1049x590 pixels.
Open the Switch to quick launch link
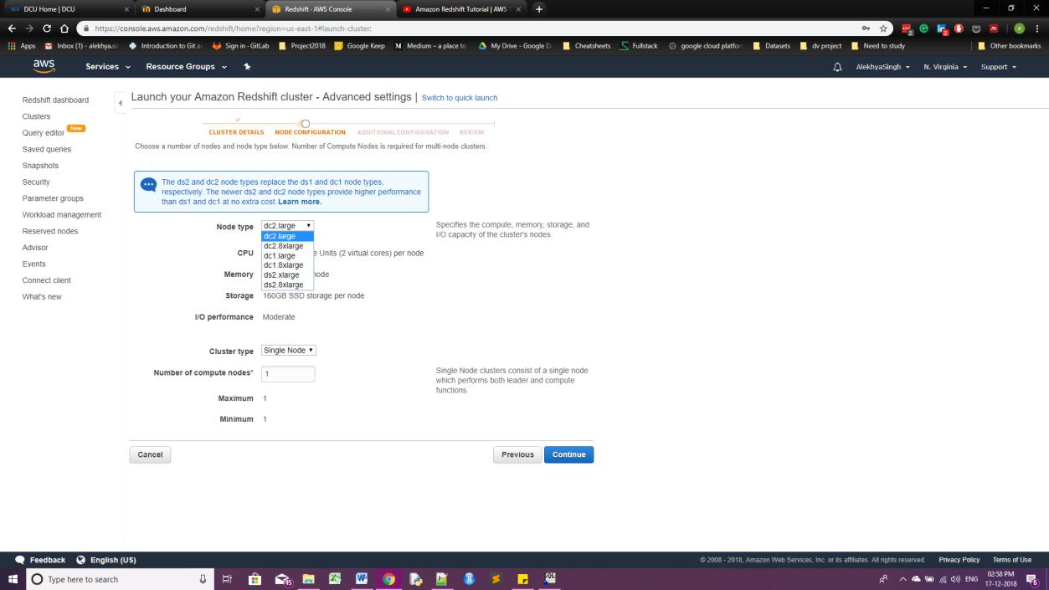coord(461,98)
